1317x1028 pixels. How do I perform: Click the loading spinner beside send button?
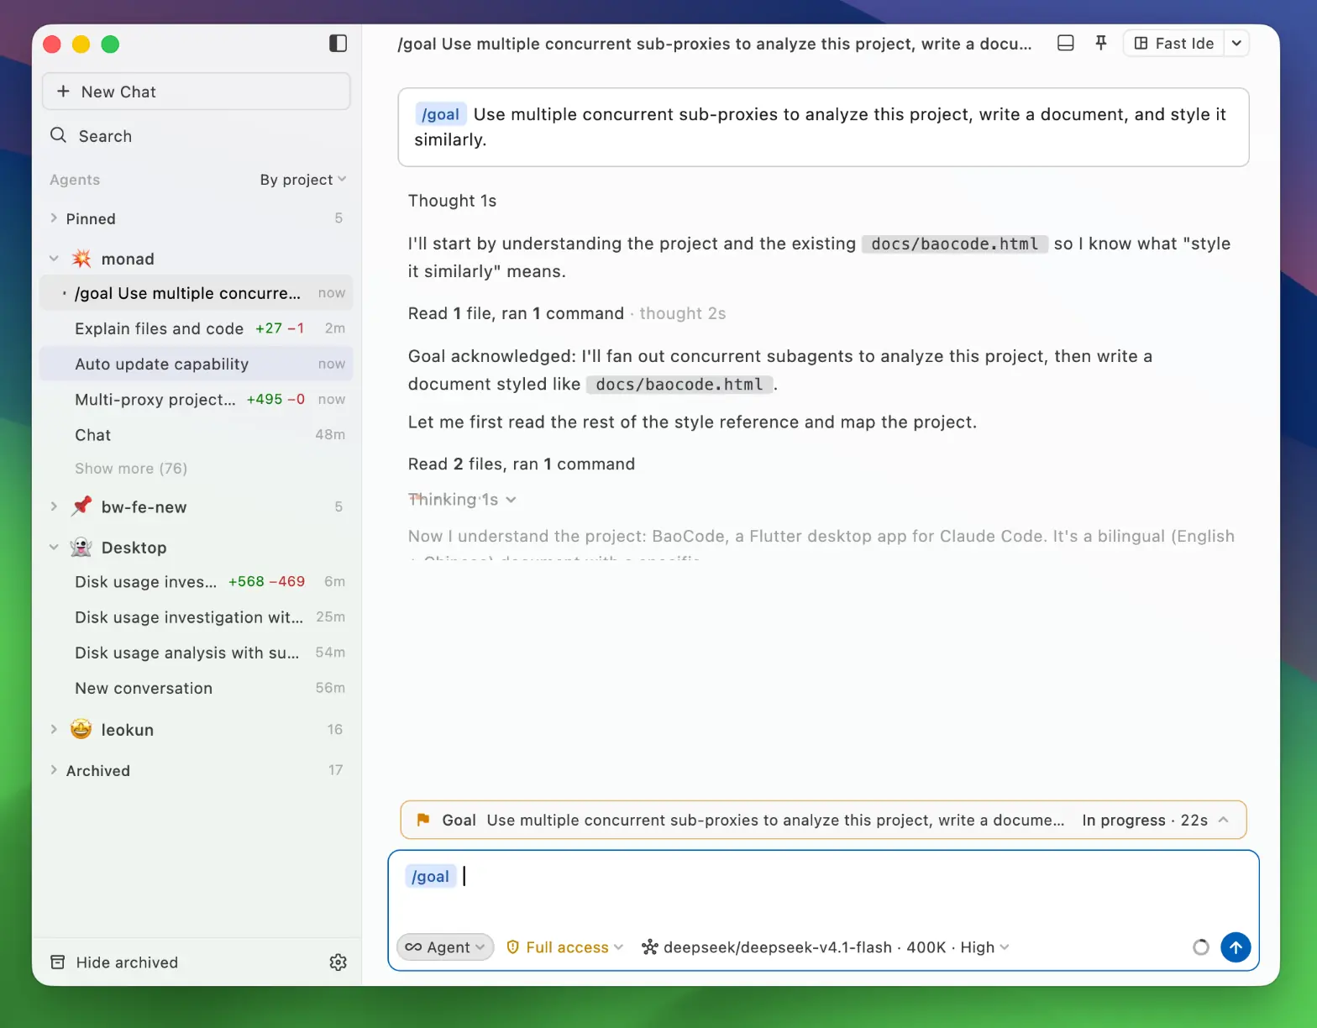click(x=1201, y=947)
